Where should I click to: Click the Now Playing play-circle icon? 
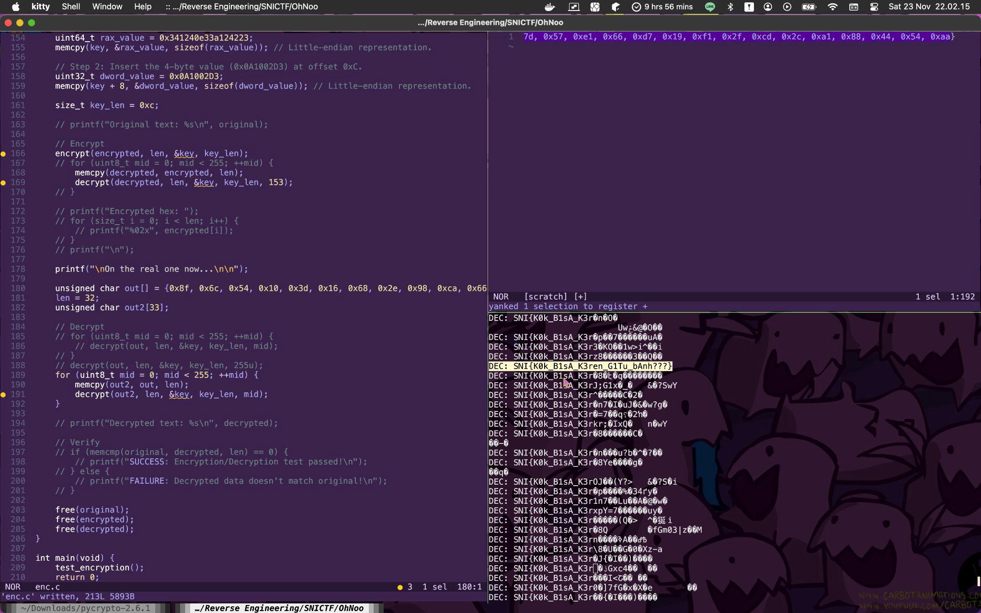(787, 7)
